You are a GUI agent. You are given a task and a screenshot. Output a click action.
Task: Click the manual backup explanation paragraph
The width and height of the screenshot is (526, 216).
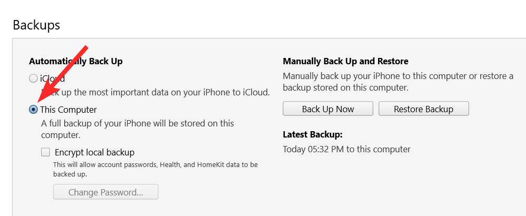398,82
